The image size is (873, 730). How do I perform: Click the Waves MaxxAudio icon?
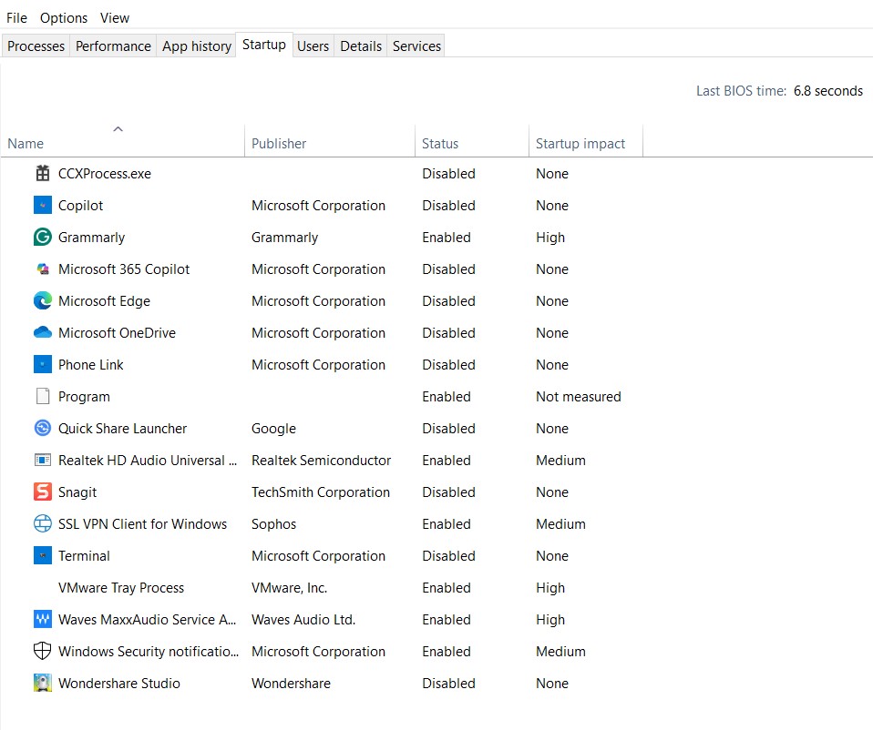coord(42,619)
